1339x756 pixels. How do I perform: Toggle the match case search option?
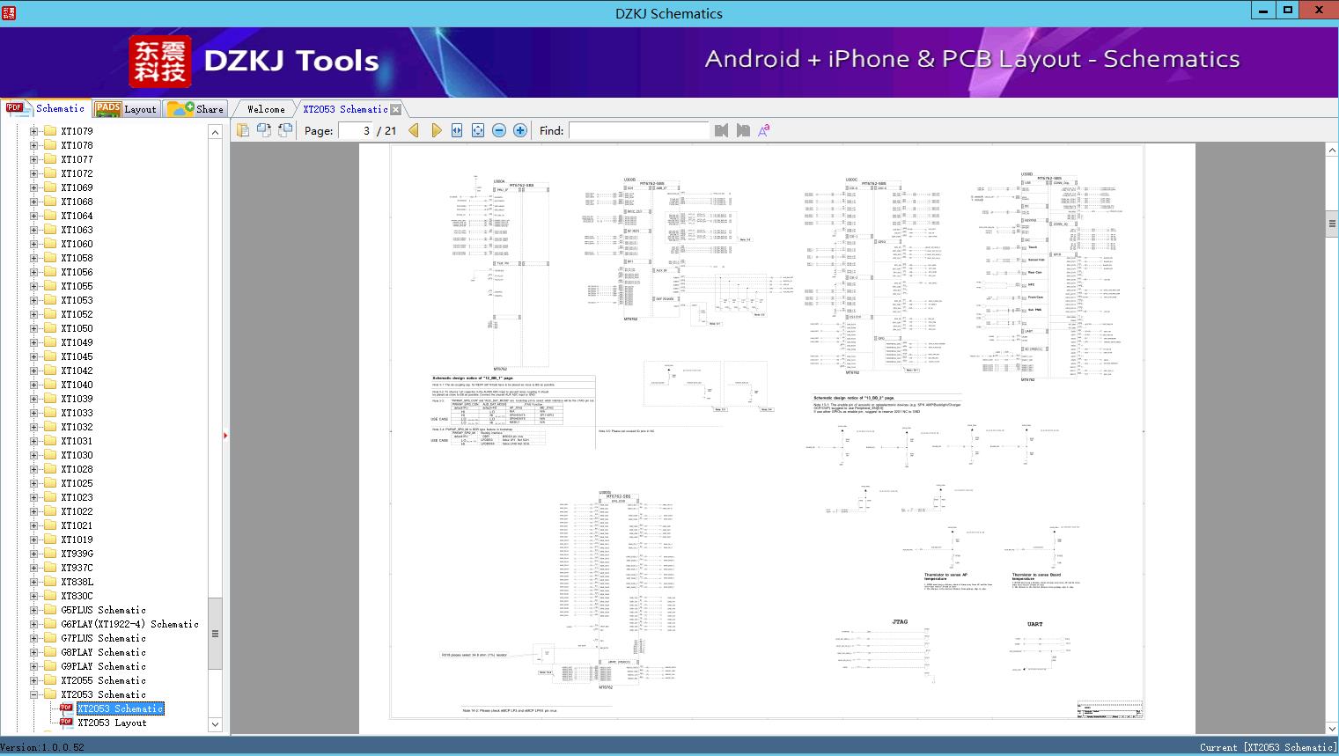pos(764,130)
